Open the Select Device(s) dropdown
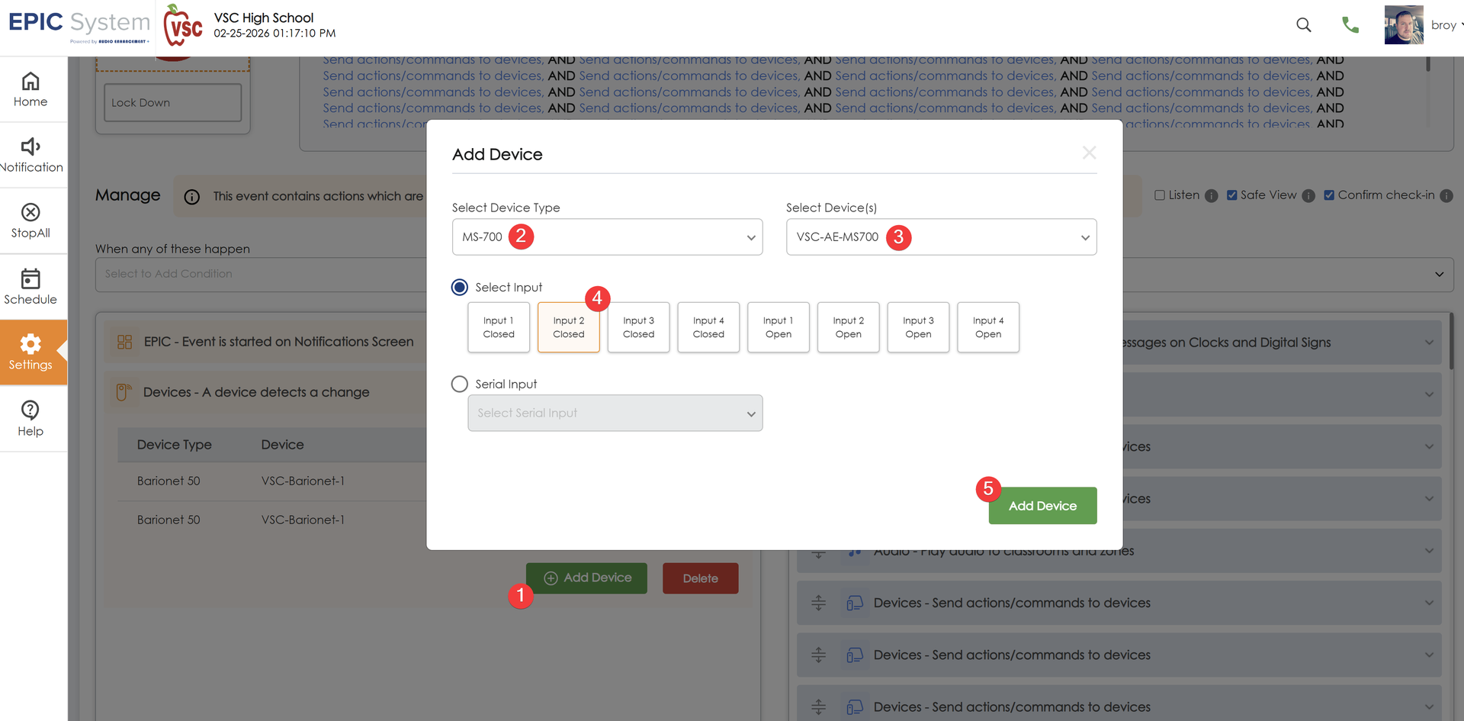The height and width of the screenshot is (721, 1464). click(x=941, y=237)
